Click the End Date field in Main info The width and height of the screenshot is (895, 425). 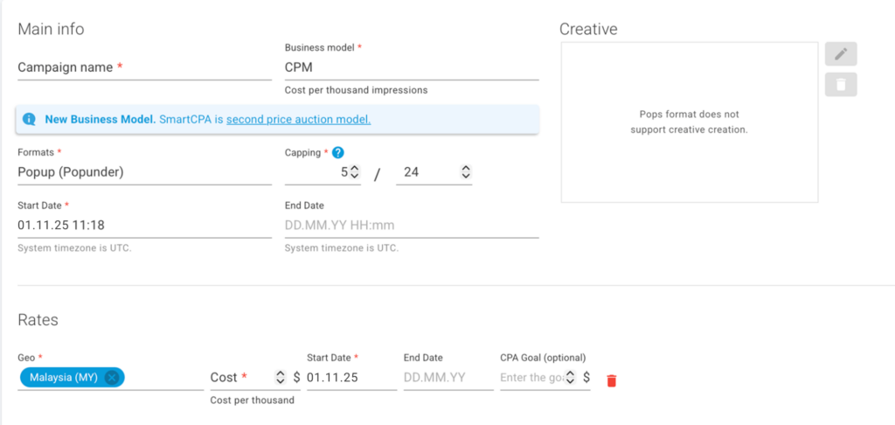tap(411, 225)
